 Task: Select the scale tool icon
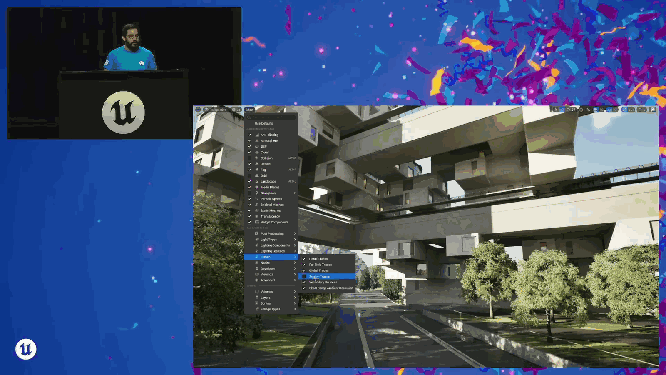(574, 110)
